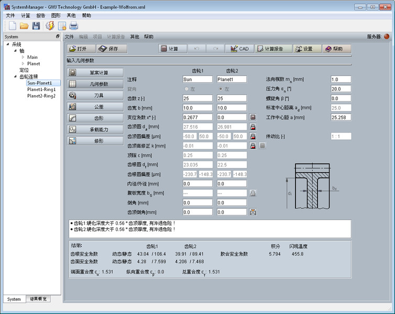Click the 法向模数 mn input field

[340, 79]
